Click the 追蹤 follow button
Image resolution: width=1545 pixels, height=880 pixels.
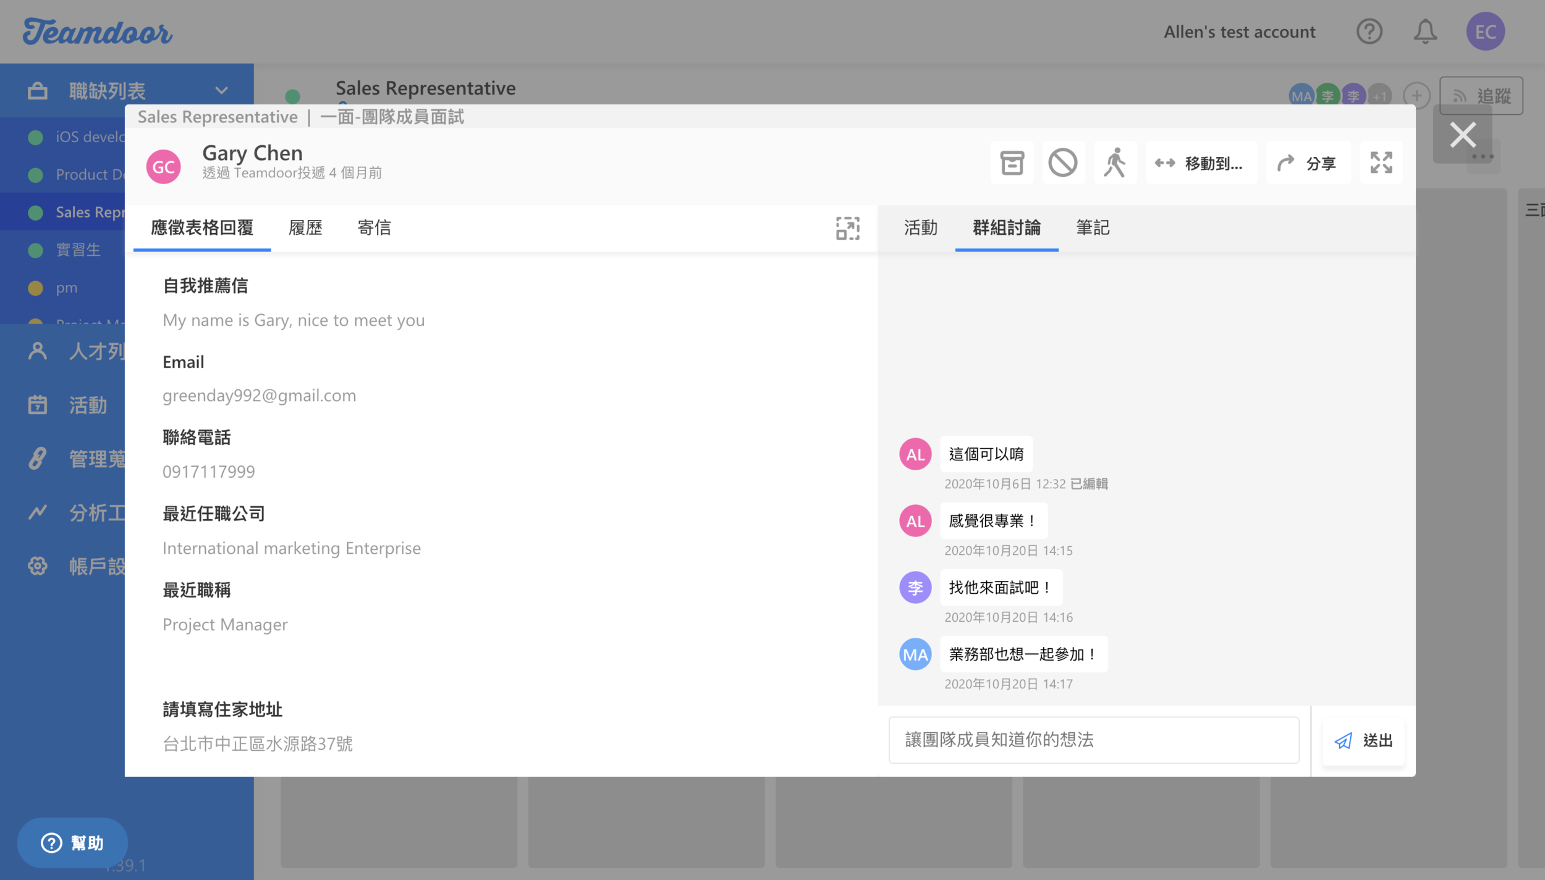click(1481, 96)
